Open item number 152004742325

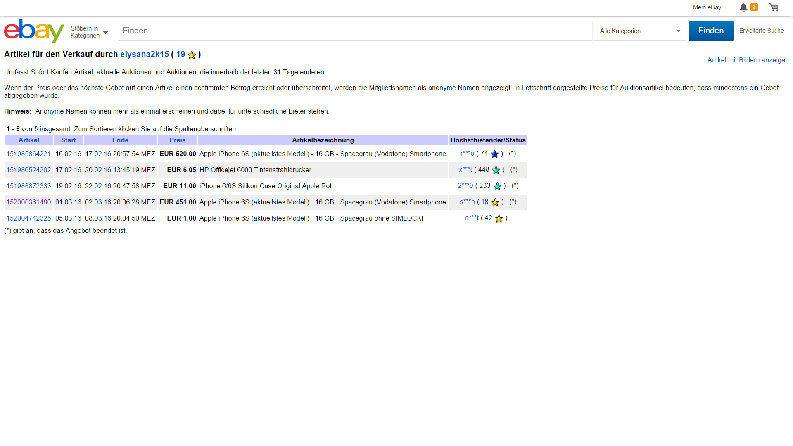click(28, 218)
